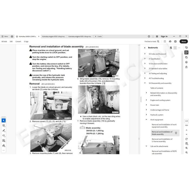Click the Print icon

pos(175,42)
